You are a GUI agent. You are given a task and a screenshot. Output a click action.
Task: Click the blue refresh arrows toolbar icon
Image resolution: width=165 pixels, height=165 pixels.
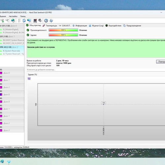24,20
